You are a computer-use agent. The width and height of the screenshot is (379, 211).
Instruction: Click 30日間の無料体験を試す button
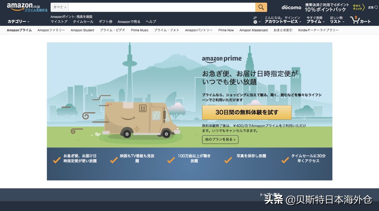tap(247, 112)
